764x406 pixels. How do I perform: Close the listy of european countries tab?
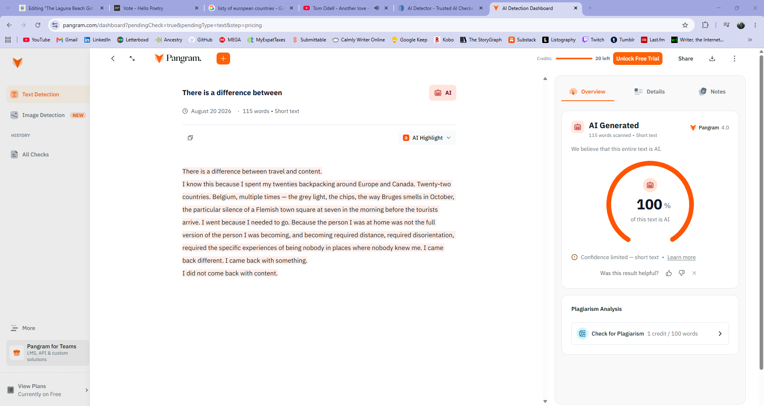pyautogui.click(x=291, y=8)
